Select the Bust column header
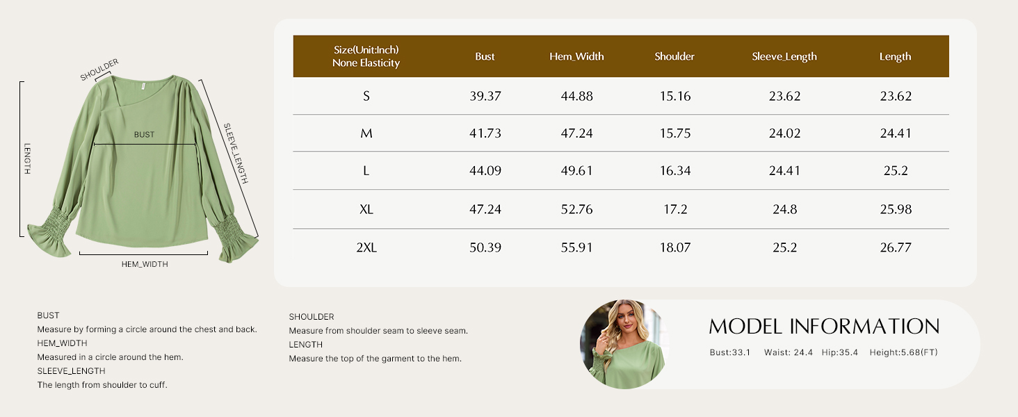 (x=485, y=56)
